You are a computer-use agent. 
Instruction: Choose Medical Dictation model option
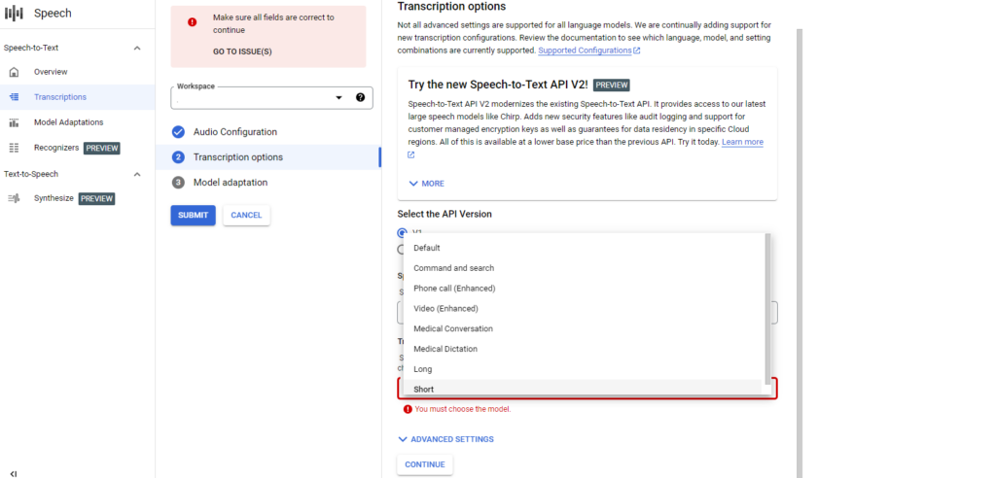tap(584, 349)
